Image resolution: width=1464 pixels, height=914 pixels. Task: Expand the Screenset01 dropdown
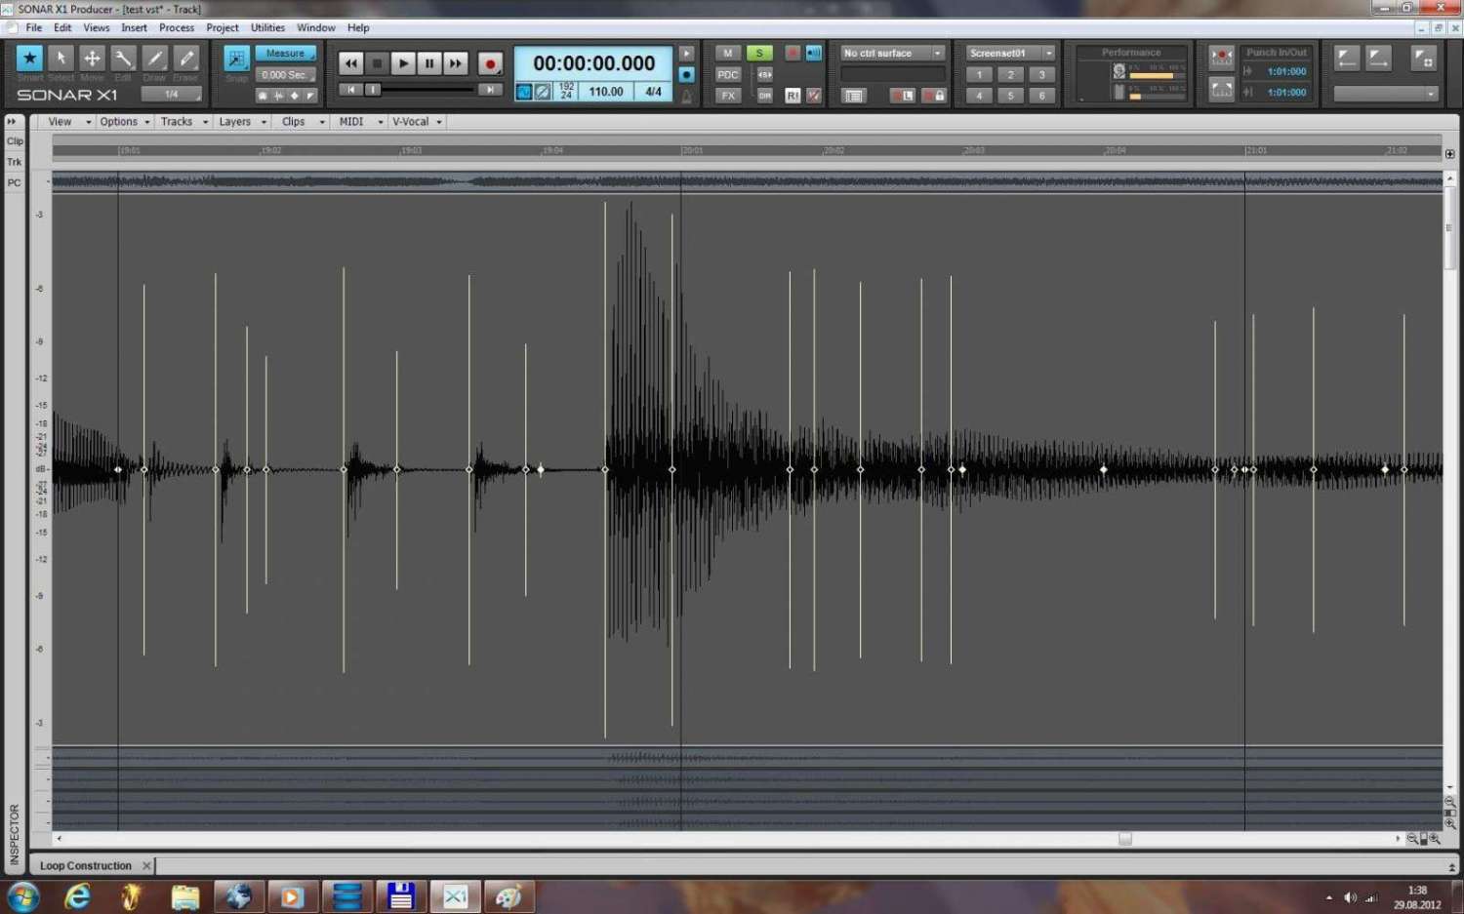pyautogui.click(x=1010, y=53)
